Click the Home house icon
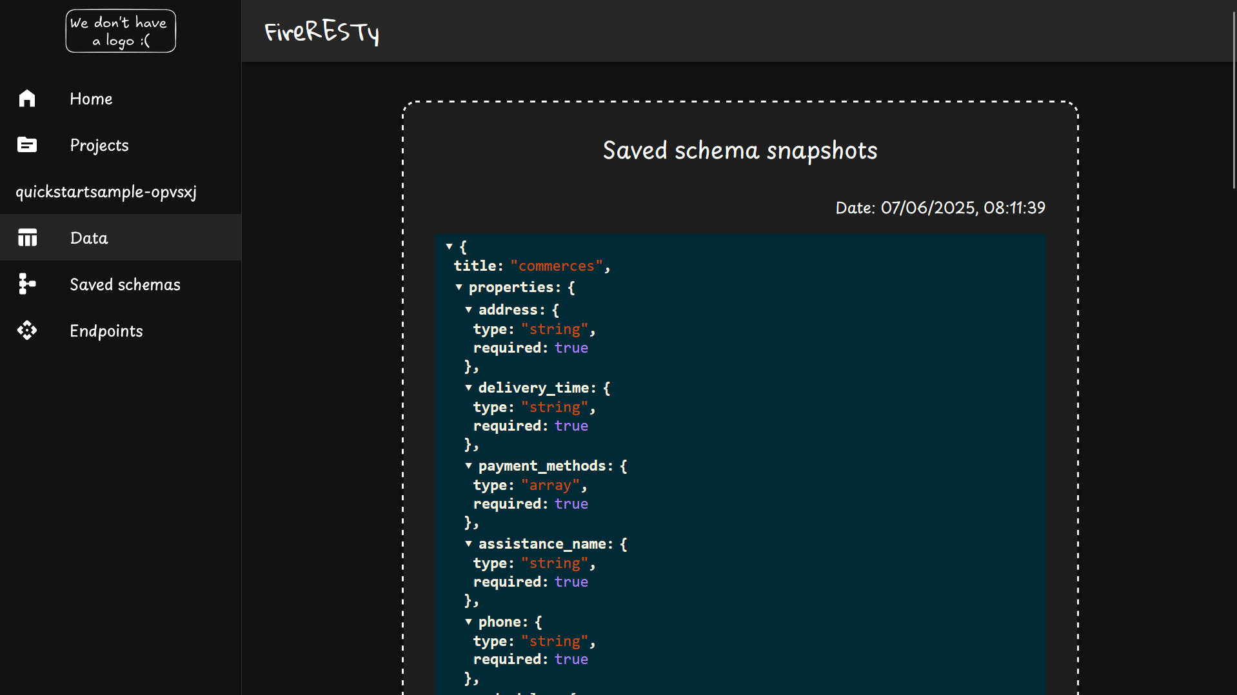Screen dimensions: 1237x695 tap(27, 99)
